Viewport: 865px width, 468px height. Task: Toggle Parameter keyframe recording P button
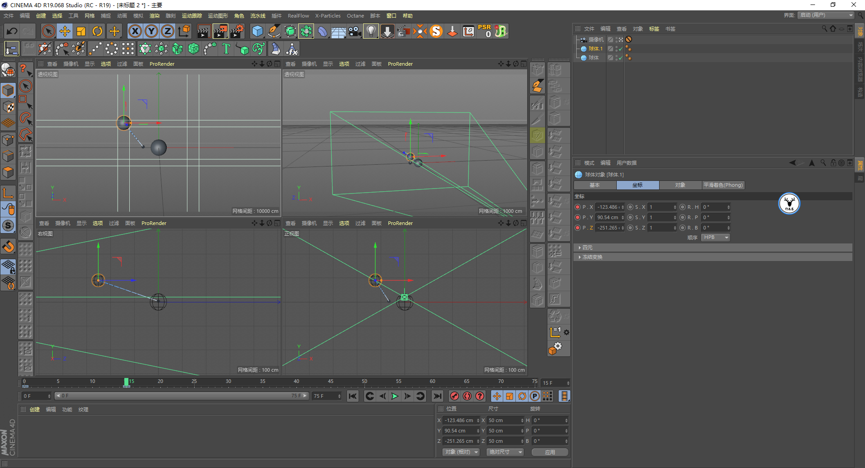click(x=535, y=396)
